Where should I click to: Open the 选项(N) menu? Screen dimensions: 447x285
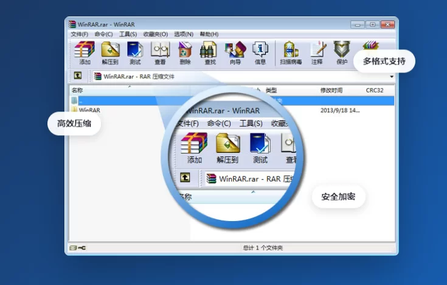[183, 34]
